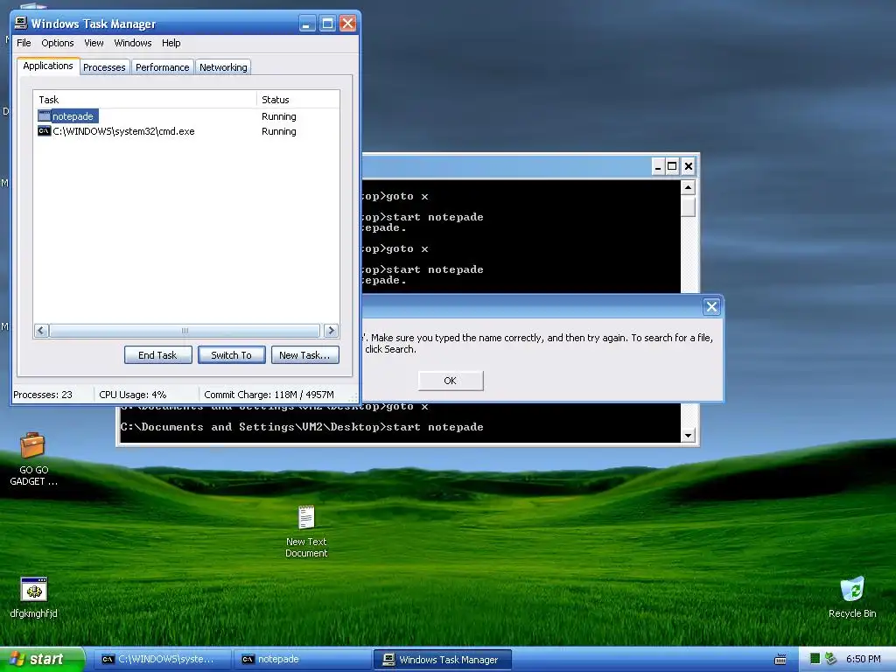
Task: Minimize the command prompt window
Action: tap(658, 166)
